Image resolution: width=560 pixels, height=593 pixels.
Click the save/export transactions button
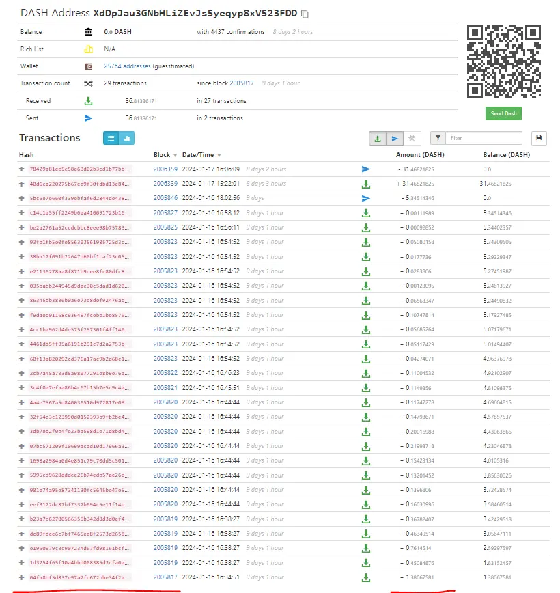(539, 138)
